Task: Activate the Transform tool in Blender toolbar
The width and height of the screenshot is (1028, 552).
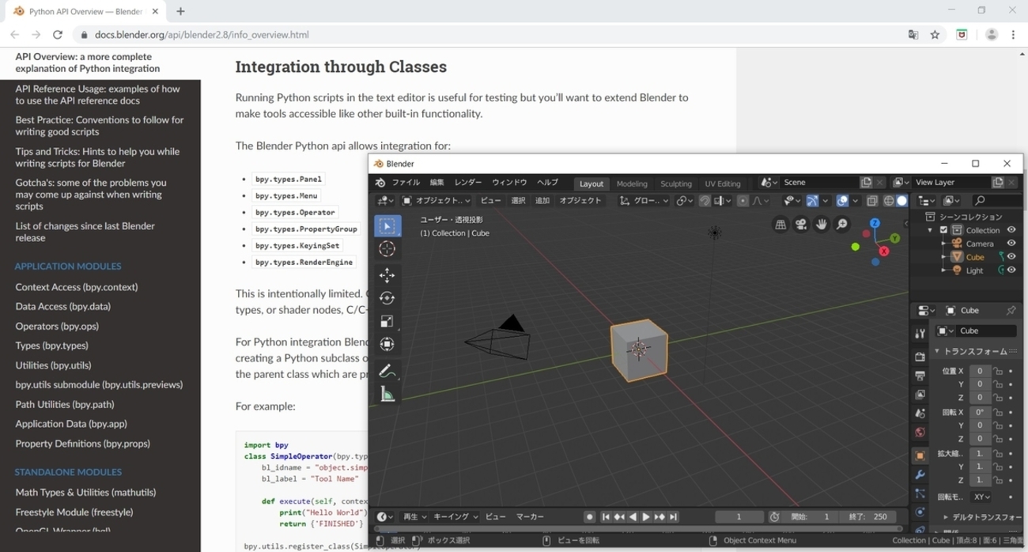Action: tap(387, 344)
